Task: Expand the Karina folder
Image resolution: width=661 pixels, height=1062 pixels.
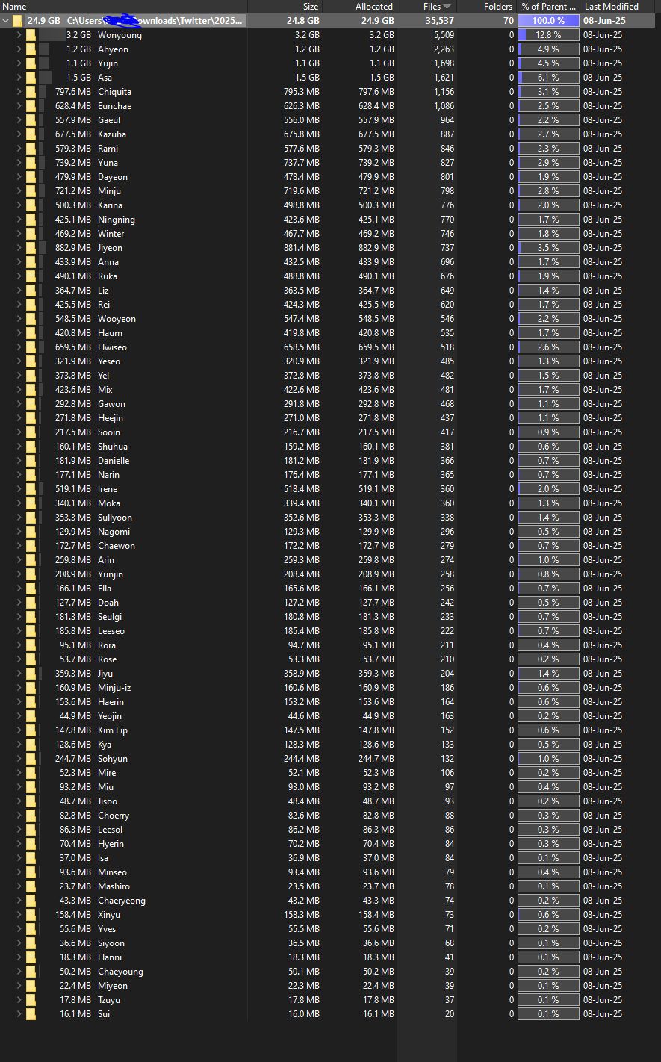Action: [x=19, y=205]
